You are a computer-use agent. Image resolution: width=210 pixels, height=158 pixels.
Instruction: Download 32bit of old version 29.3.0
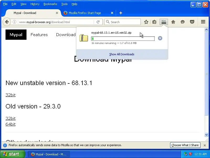pyautogui.click(x=10, y=118)
